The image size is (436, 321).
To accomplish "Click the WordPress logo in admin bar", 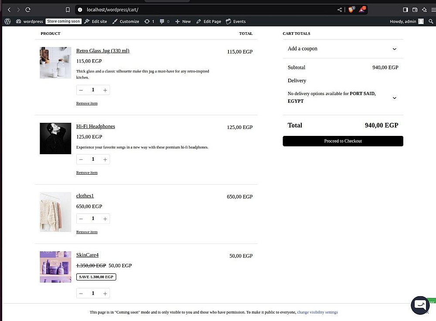I will (7, 21).
